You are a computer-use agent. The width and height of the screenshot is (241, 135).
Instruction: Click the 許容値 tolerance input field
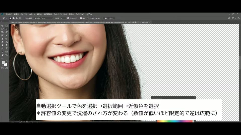(63, 18)
